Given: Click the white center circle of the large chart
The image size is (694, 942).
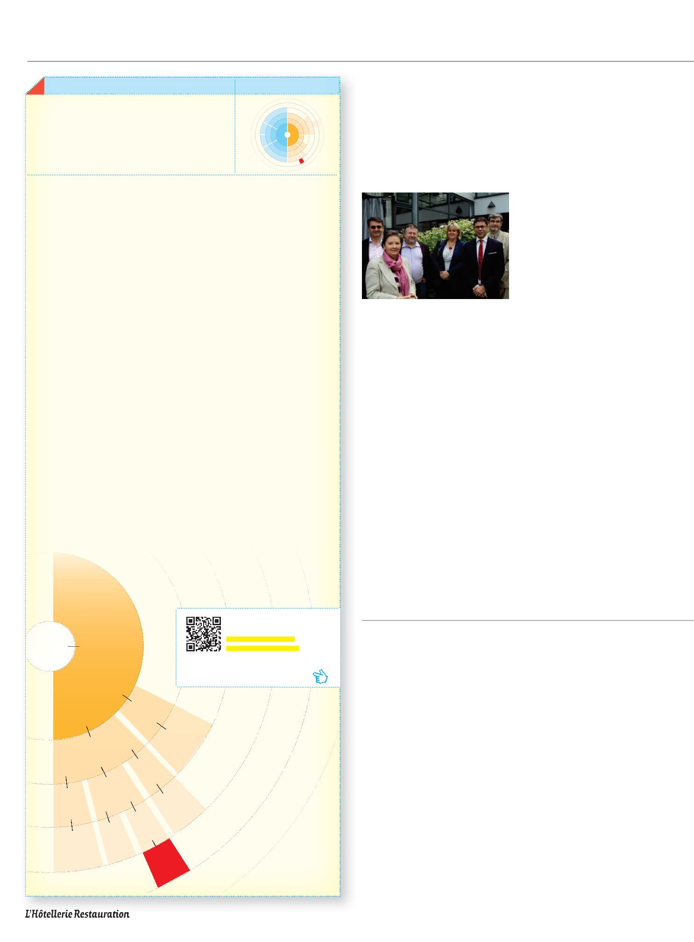Looking at the screenshot, I should point(50,646).
